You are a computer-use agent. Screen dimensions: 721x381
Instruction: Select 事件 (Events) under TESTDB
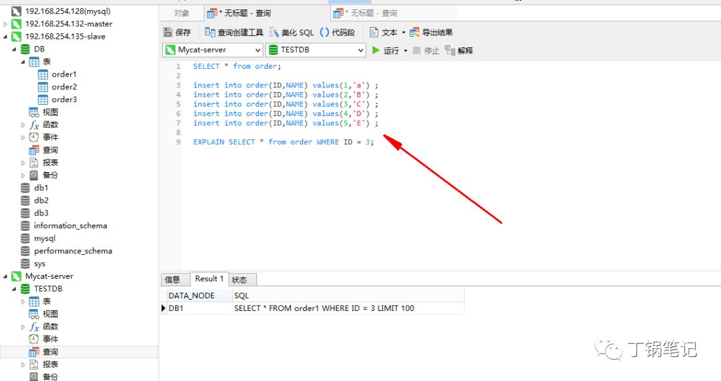(50, 339)
